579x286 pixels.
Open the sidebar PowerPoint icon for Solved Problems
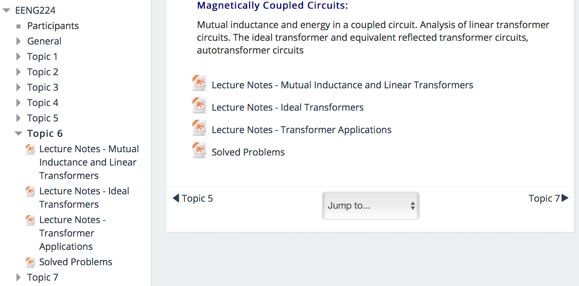click(30, 262)
